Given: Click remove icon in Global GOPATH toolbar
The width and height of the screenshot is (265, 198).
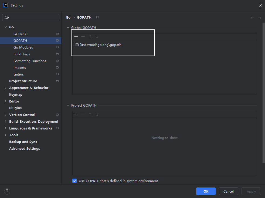Looking at the screenshot, I should [x=83, y=37].
